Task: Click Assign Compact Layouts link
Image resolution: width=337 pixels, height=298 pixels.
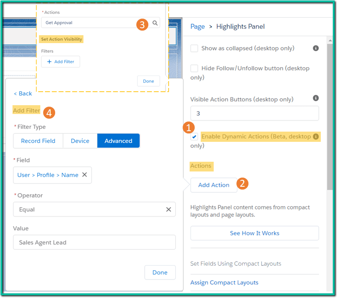Action: click(224, 283)
